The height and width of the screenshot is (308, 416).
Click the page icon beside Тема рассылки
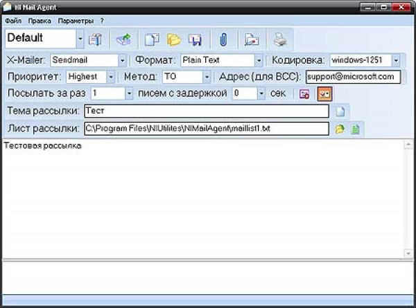pos(340,111)
